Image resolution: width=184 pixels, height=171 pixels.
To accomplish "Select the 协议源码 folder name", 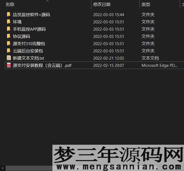I will (x=21, y=37).
